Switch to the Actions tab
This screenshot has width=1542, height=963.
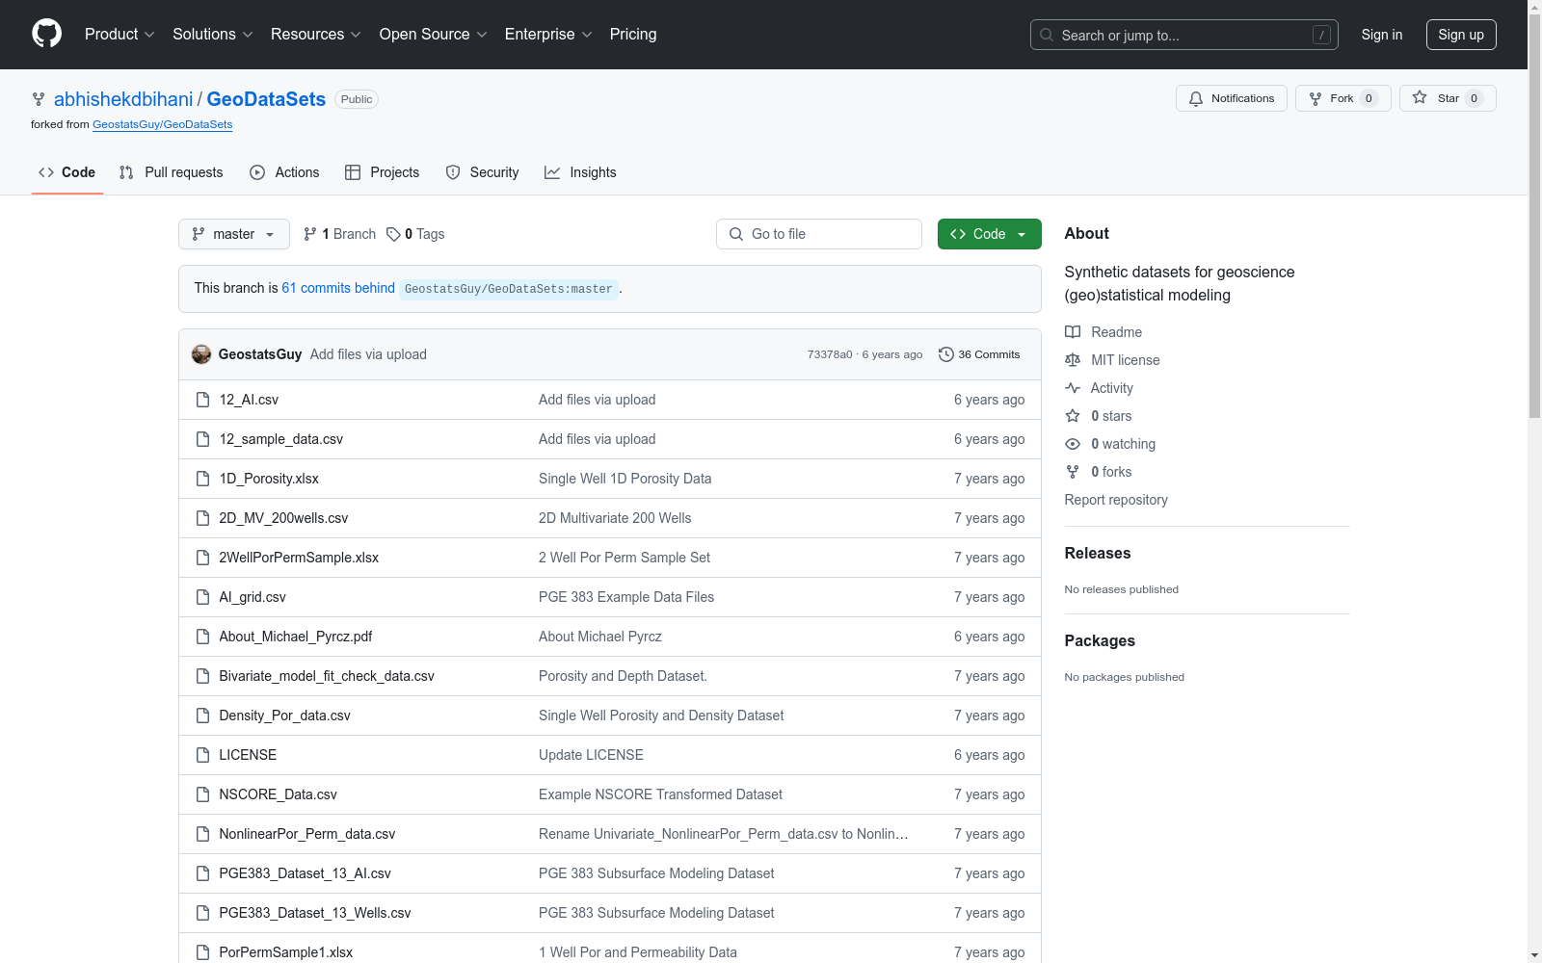coord(284,172)
